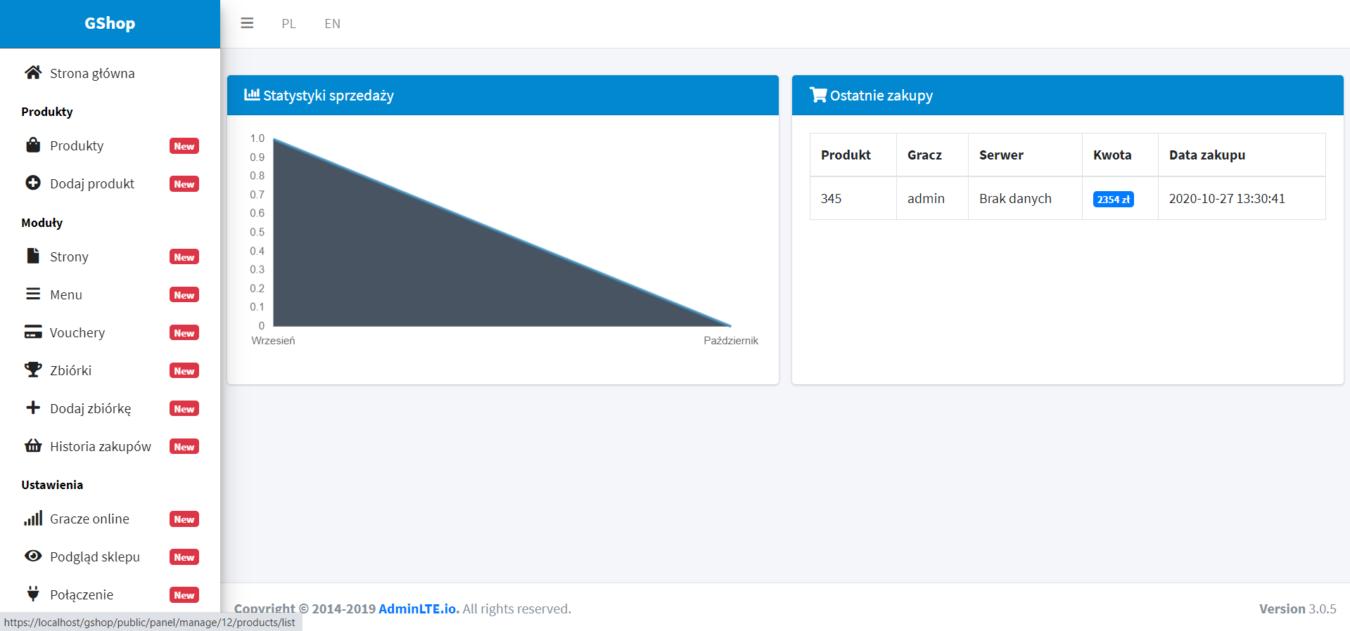The image size is (1350, 631).
Task: Click the GShop brand logo
Action: (x=110, y=23)
